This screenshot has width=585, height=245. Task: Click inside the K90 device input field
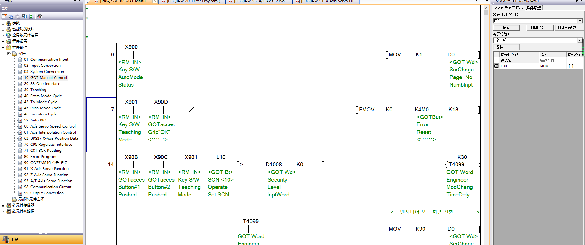tap(535, 21)
